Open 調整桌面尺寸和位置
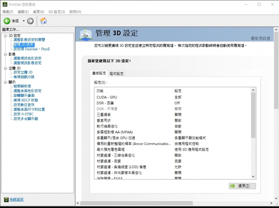 pos(29,109)
